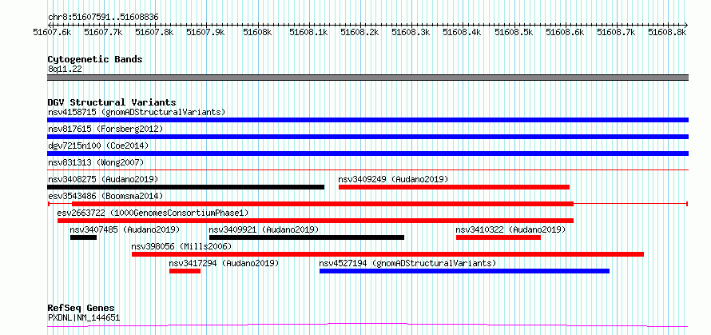Viewport: 711px width, 335px height.
Task: Select the long red bar under nsv398056
Action: coord(387,254)
